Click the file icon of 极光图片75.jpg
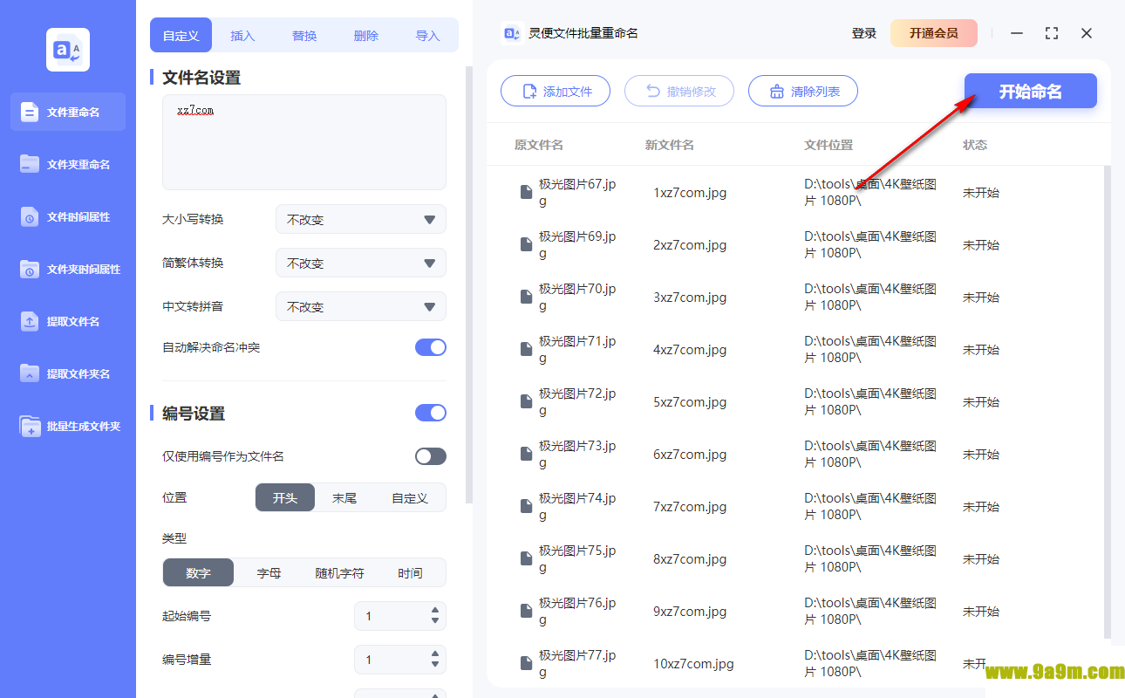 526,558
